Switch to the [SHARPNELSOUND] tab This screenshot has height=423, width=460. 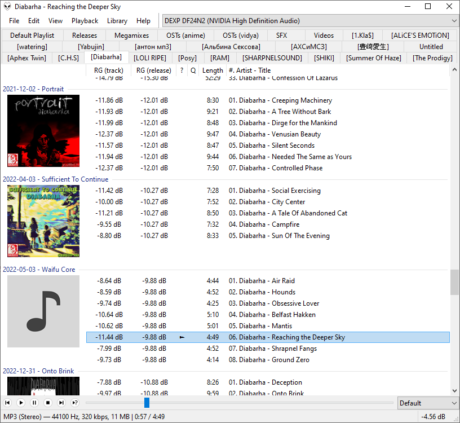pos(272,58)
